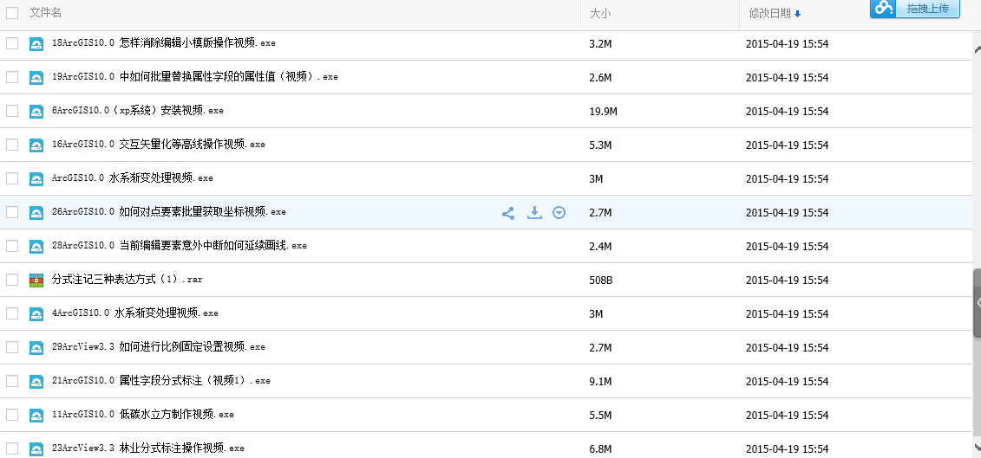Screen dimensions: 981x458
Task: Click the file icon of 19ArcGIS10.0 批量替换属性字段
Action: click(36, 77)
